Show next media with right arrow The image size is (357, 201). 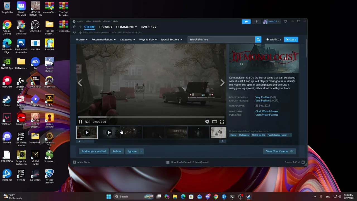[x=222, y=83]
